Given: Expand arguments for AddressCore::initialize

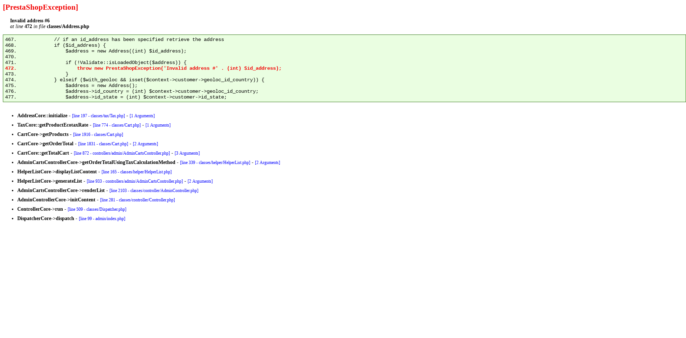Looking at the screenshot, I should 142,116.
